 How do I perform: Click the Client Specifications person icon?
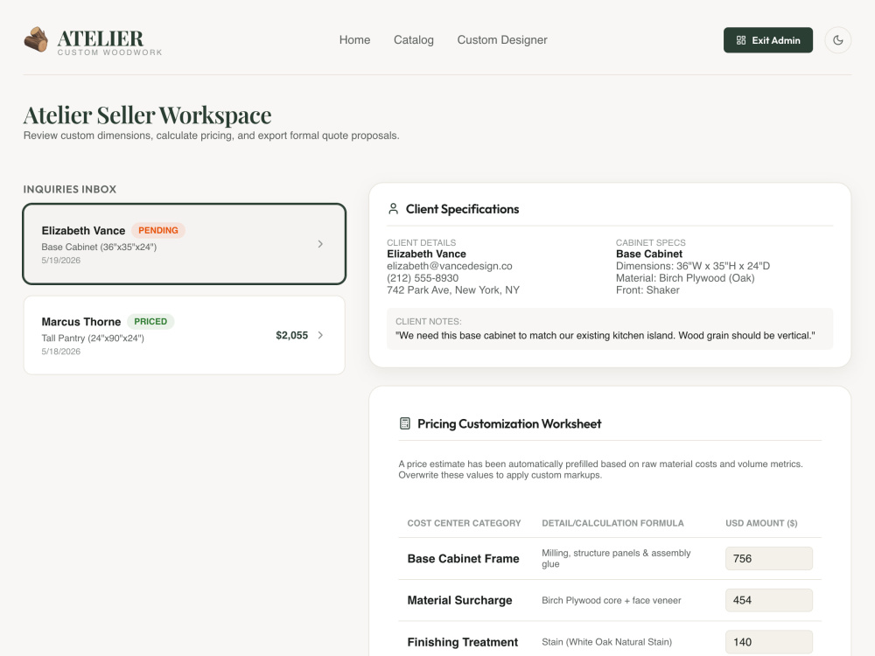394,209
